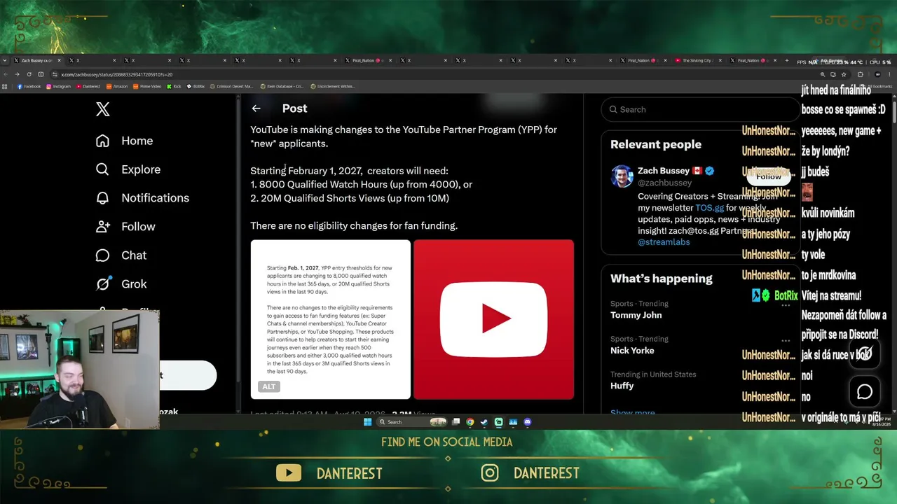
Task: Open the Item Database bookmark
Action: pos(282,87)
